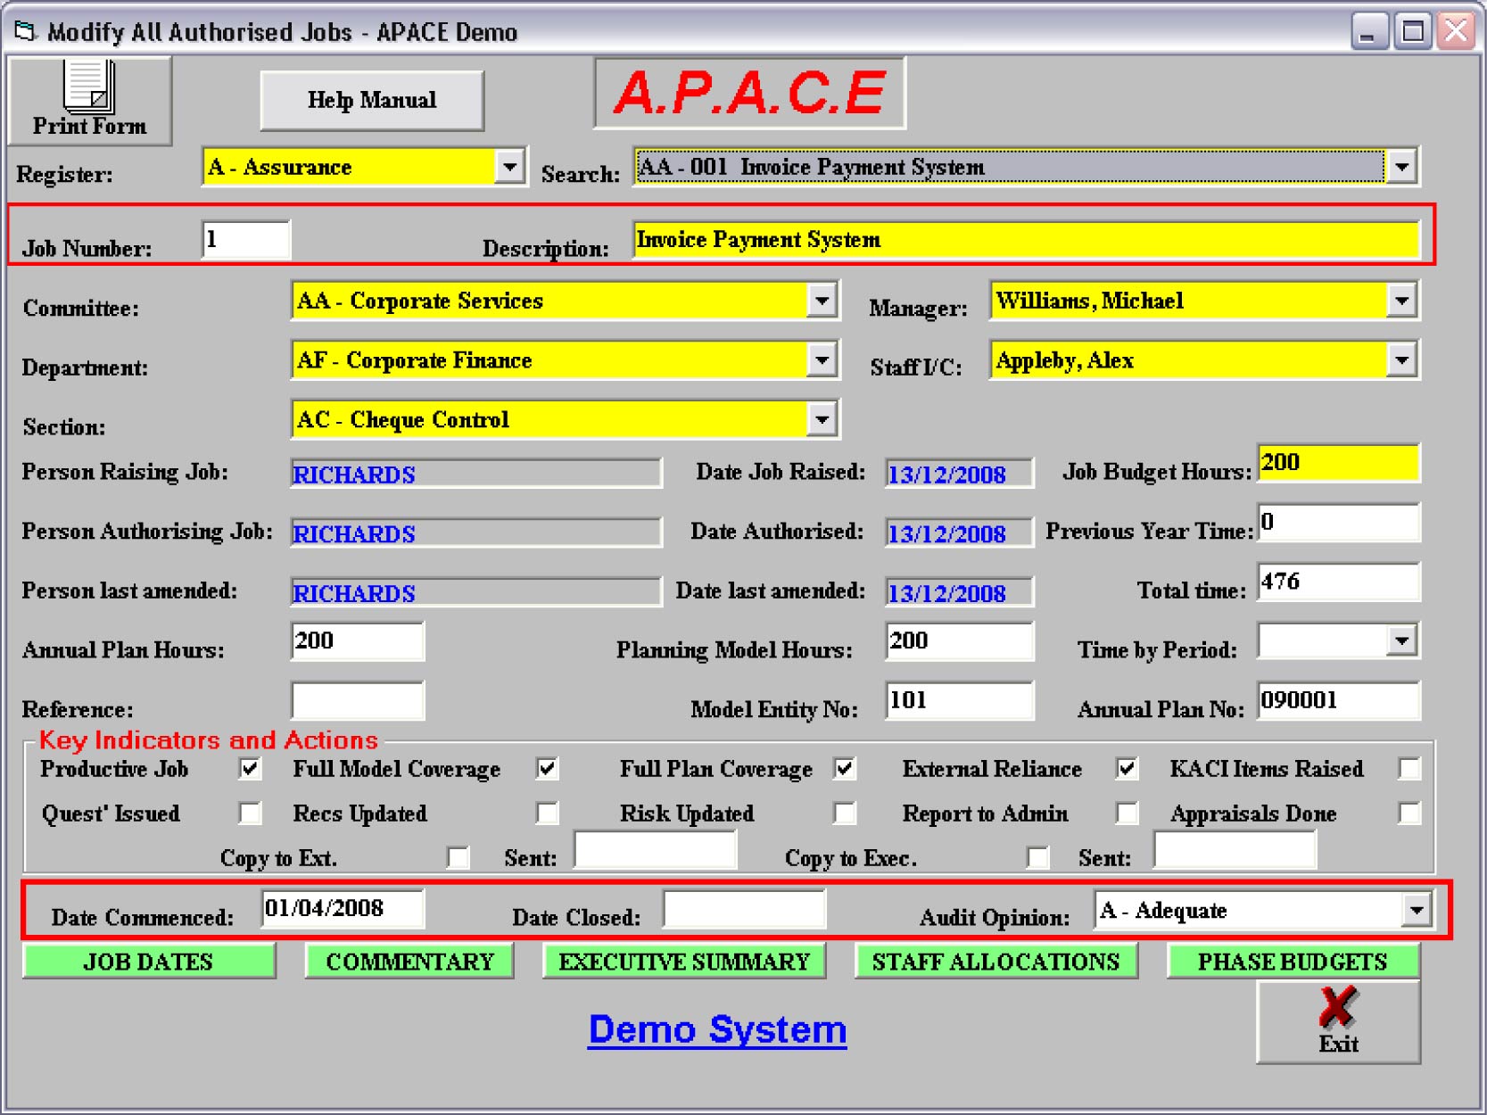
Task: Open the PHASE BUDGETS green button
Action: [1292, 962]
